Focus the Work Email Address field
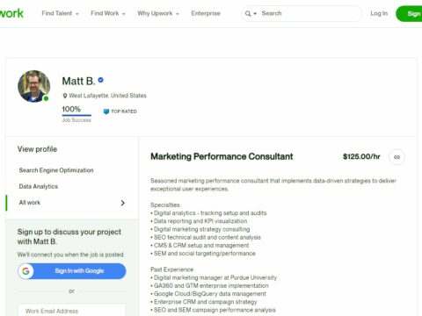Viewport: 422px width, 316px height. 72,311
